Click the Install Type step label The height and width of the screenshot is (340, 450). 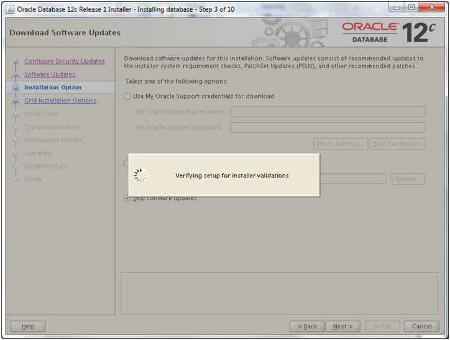[41, 114]
